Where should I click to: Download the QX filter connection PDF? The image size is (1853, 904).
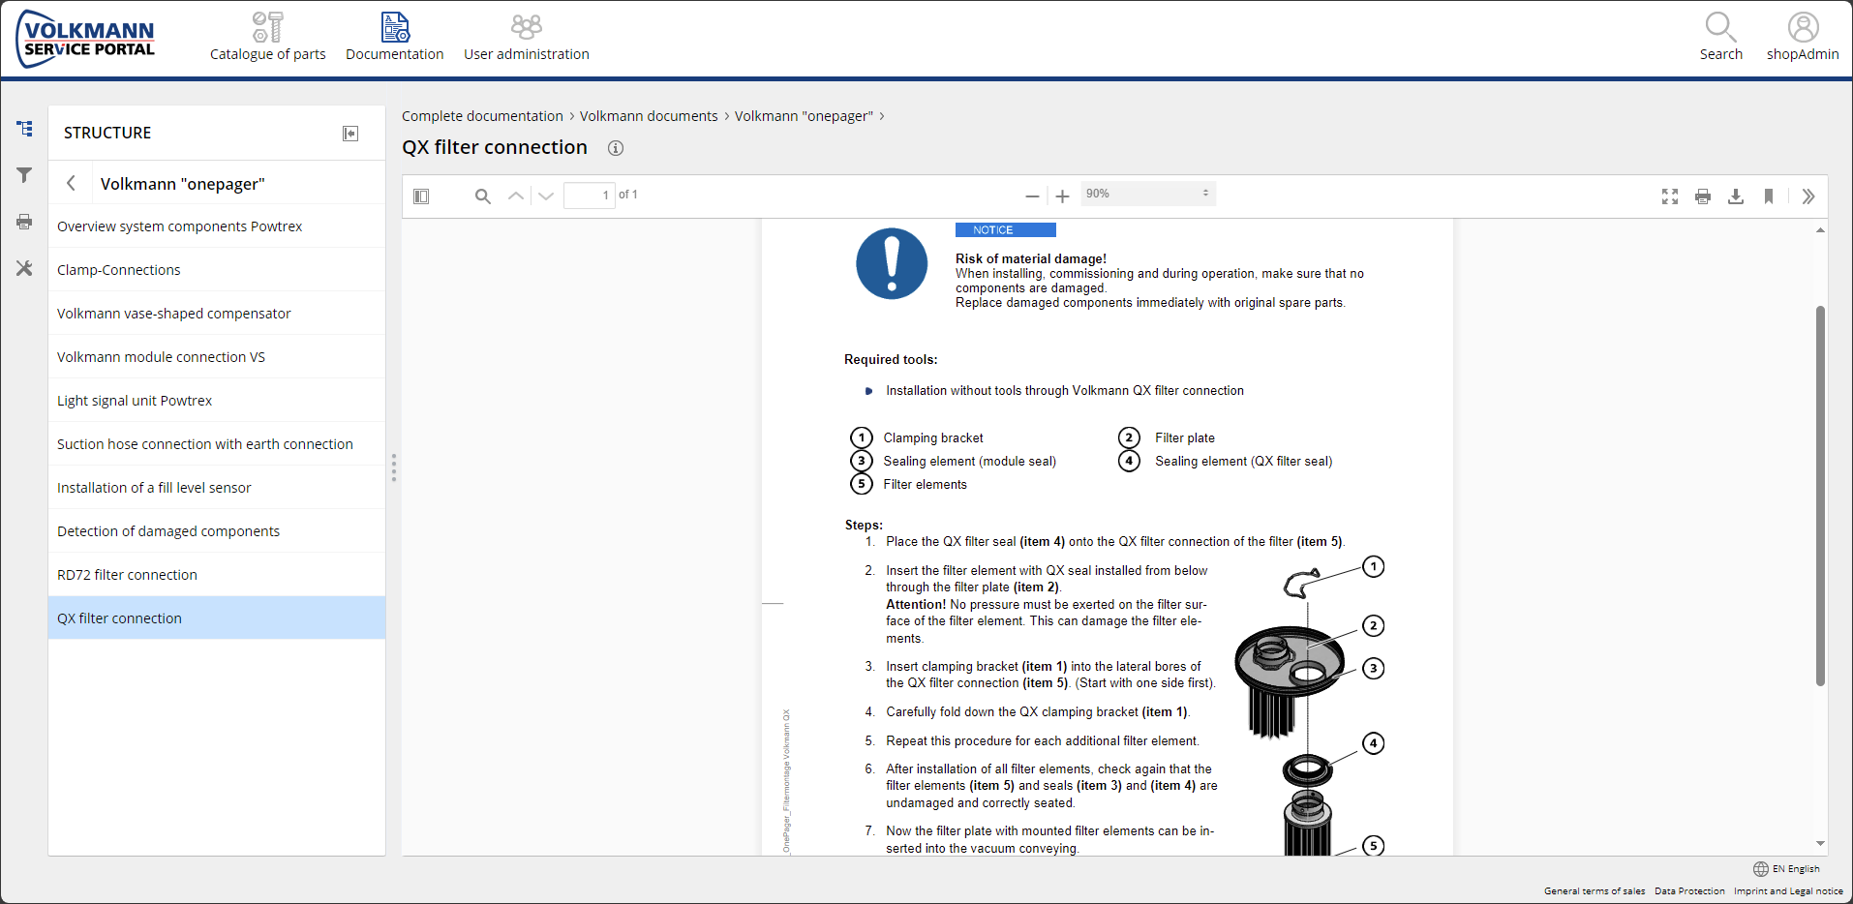coord(1736,196)
